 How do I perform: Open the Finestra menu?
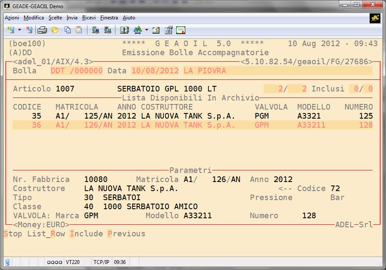pos(109,18)
